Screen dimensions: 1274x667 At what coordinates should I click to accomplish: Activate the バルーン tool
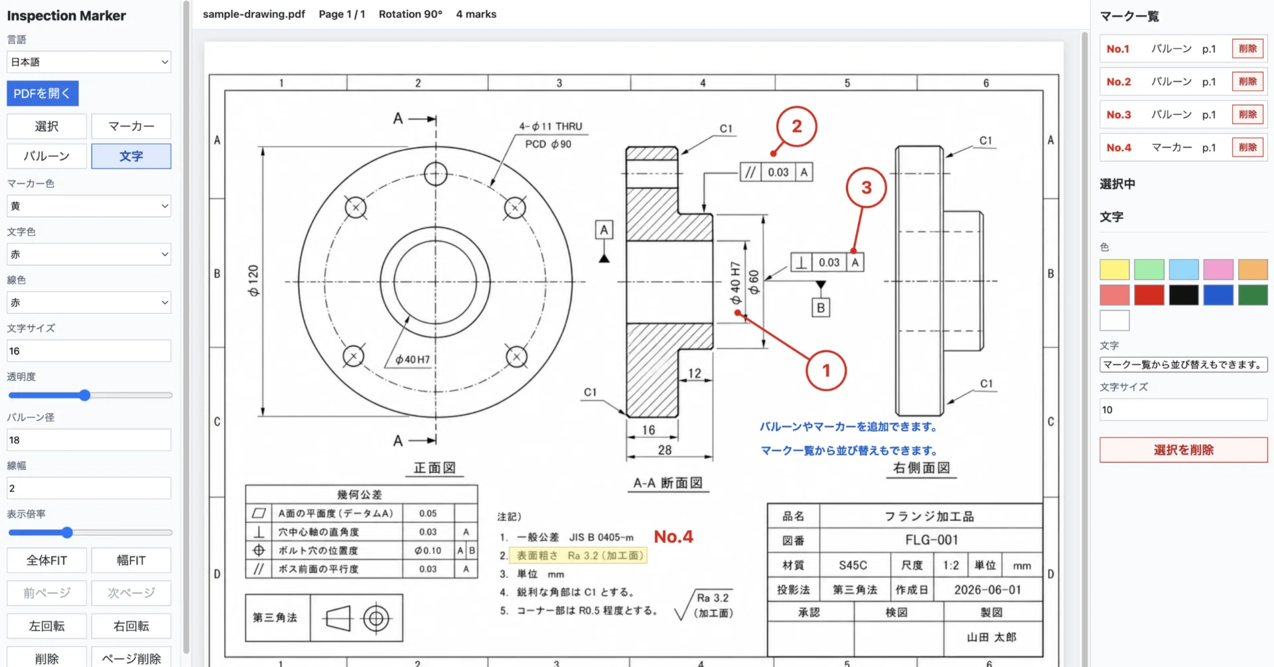46,156
